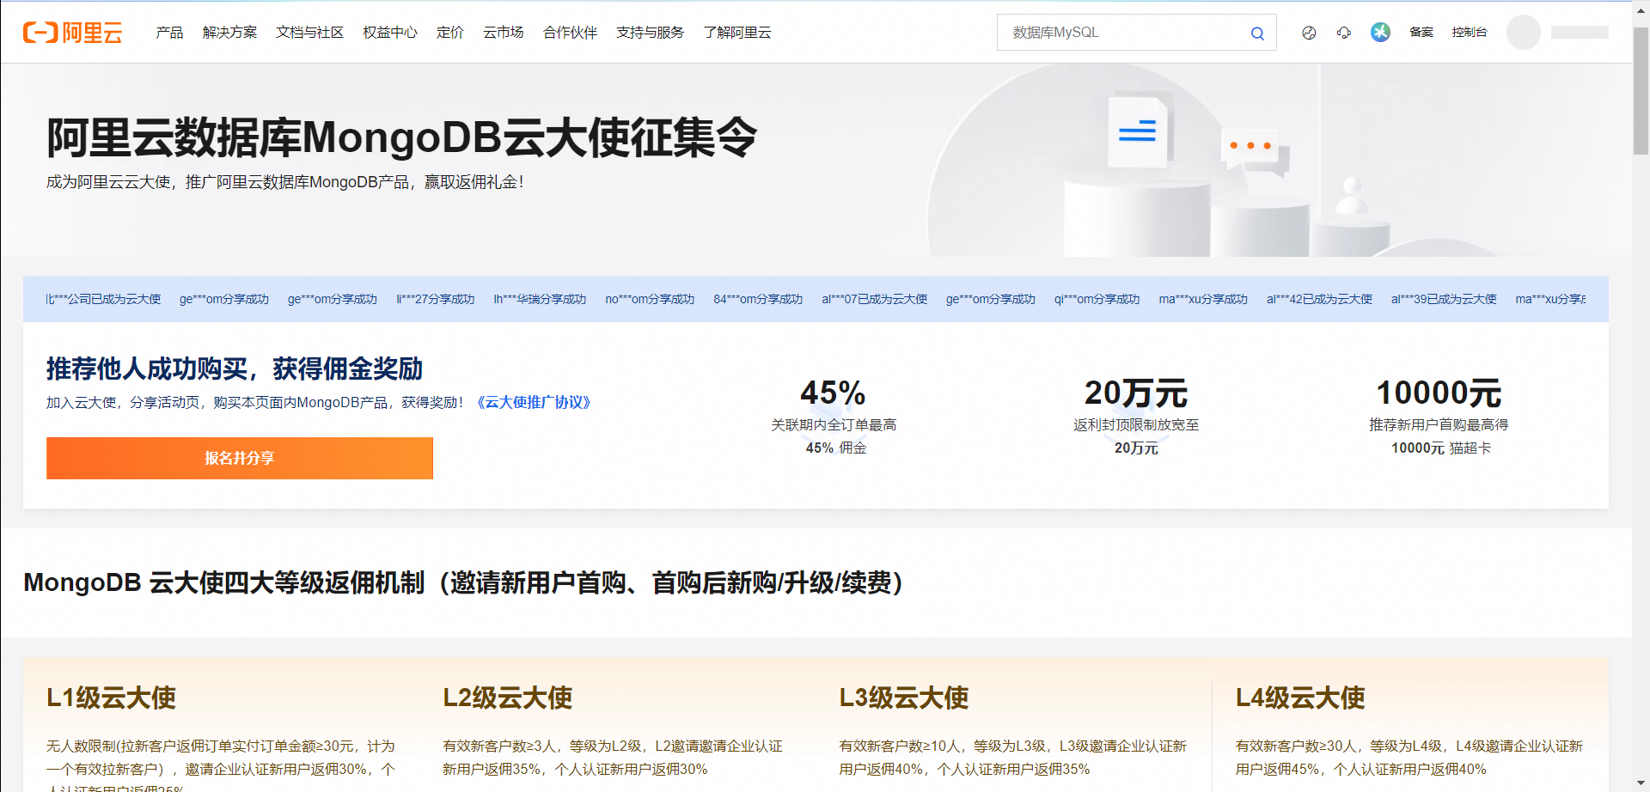
Task: Click the banner title 阿里云数据库MongoDB云大使征集令
Action: [x=401, y=137]
